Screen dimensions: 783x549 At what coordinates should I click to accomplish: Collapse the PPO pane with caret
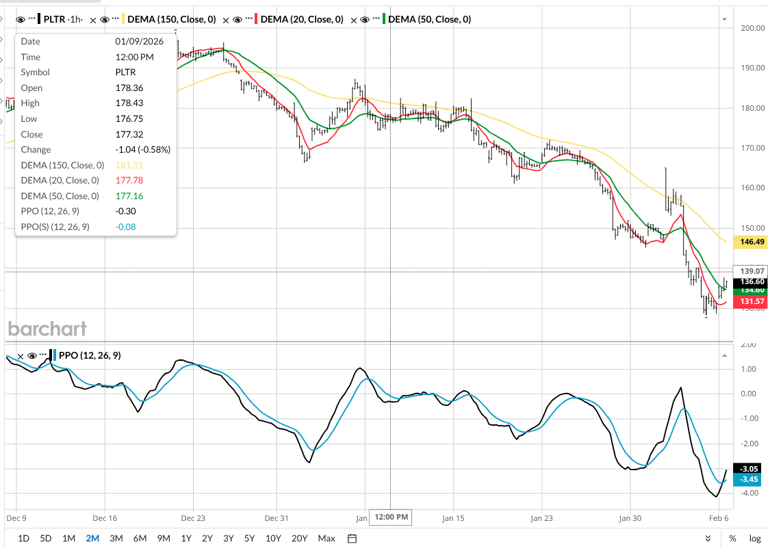pos(724,356)
